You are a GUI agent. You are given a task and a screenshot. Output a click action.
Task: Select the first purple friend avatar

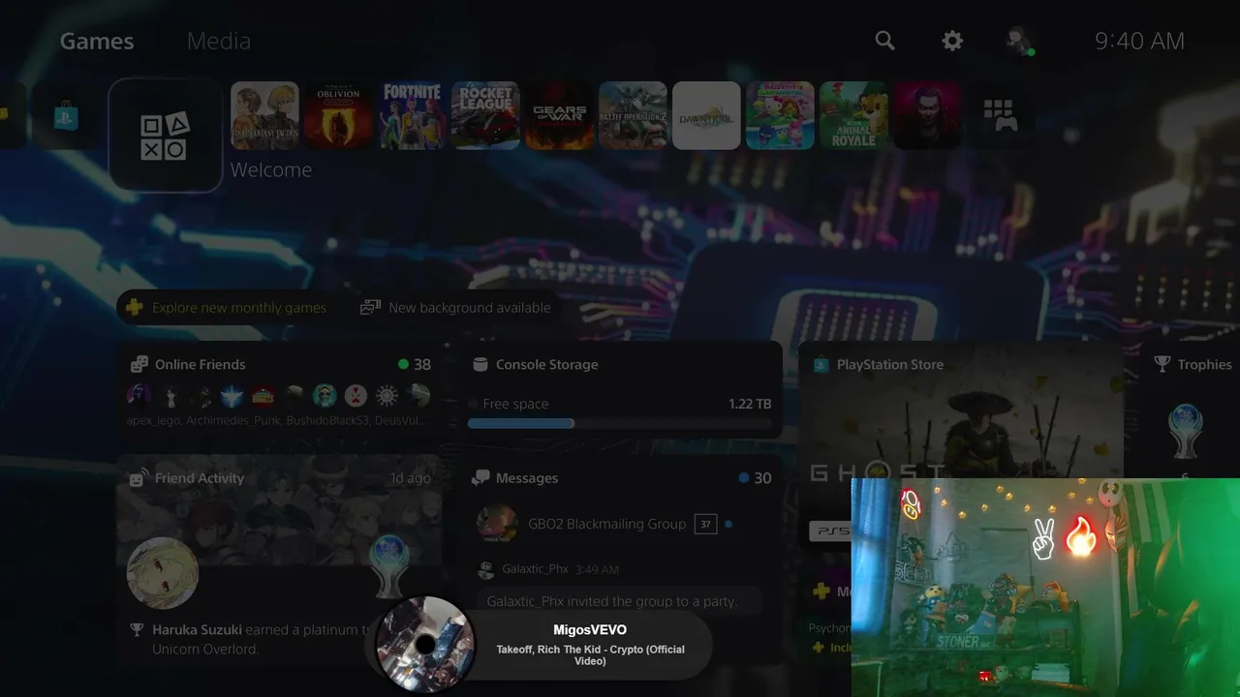[x=139, y=395]
